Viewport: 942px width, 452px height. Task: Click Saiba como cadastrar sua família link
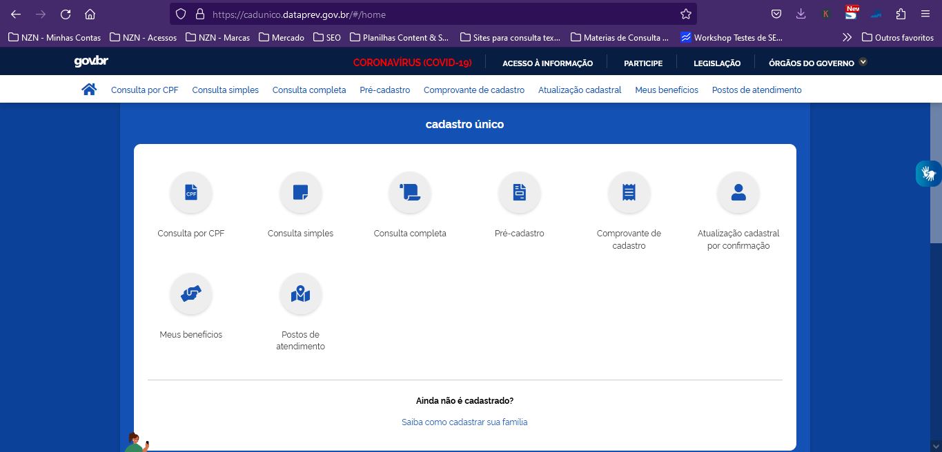(464, 422)
